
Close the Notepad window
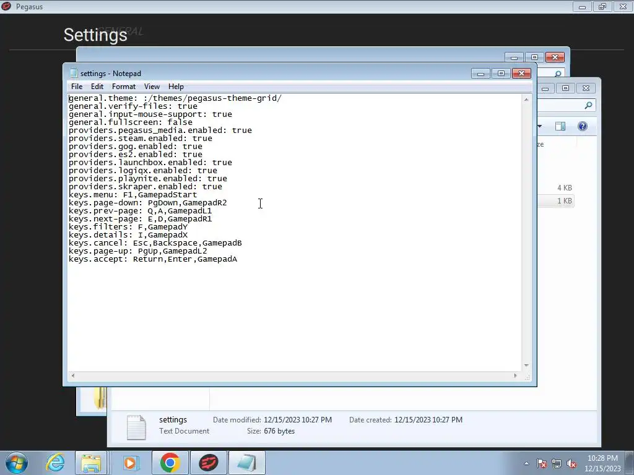[x=521, y=74]
